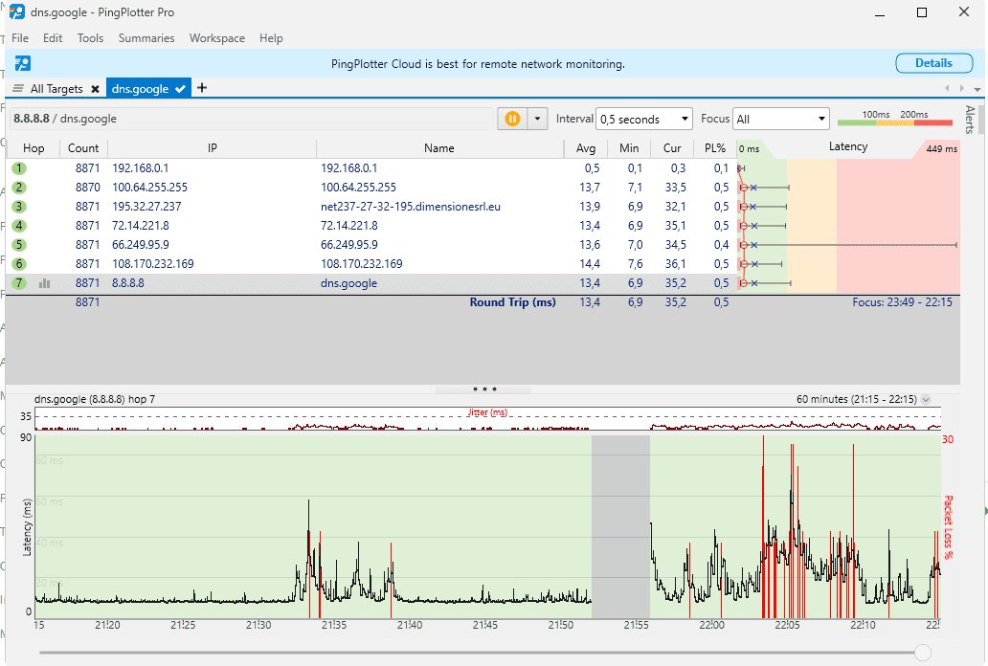Open the Alerts side panel
This screenshot has width=988, height=666.
(969, 120)
